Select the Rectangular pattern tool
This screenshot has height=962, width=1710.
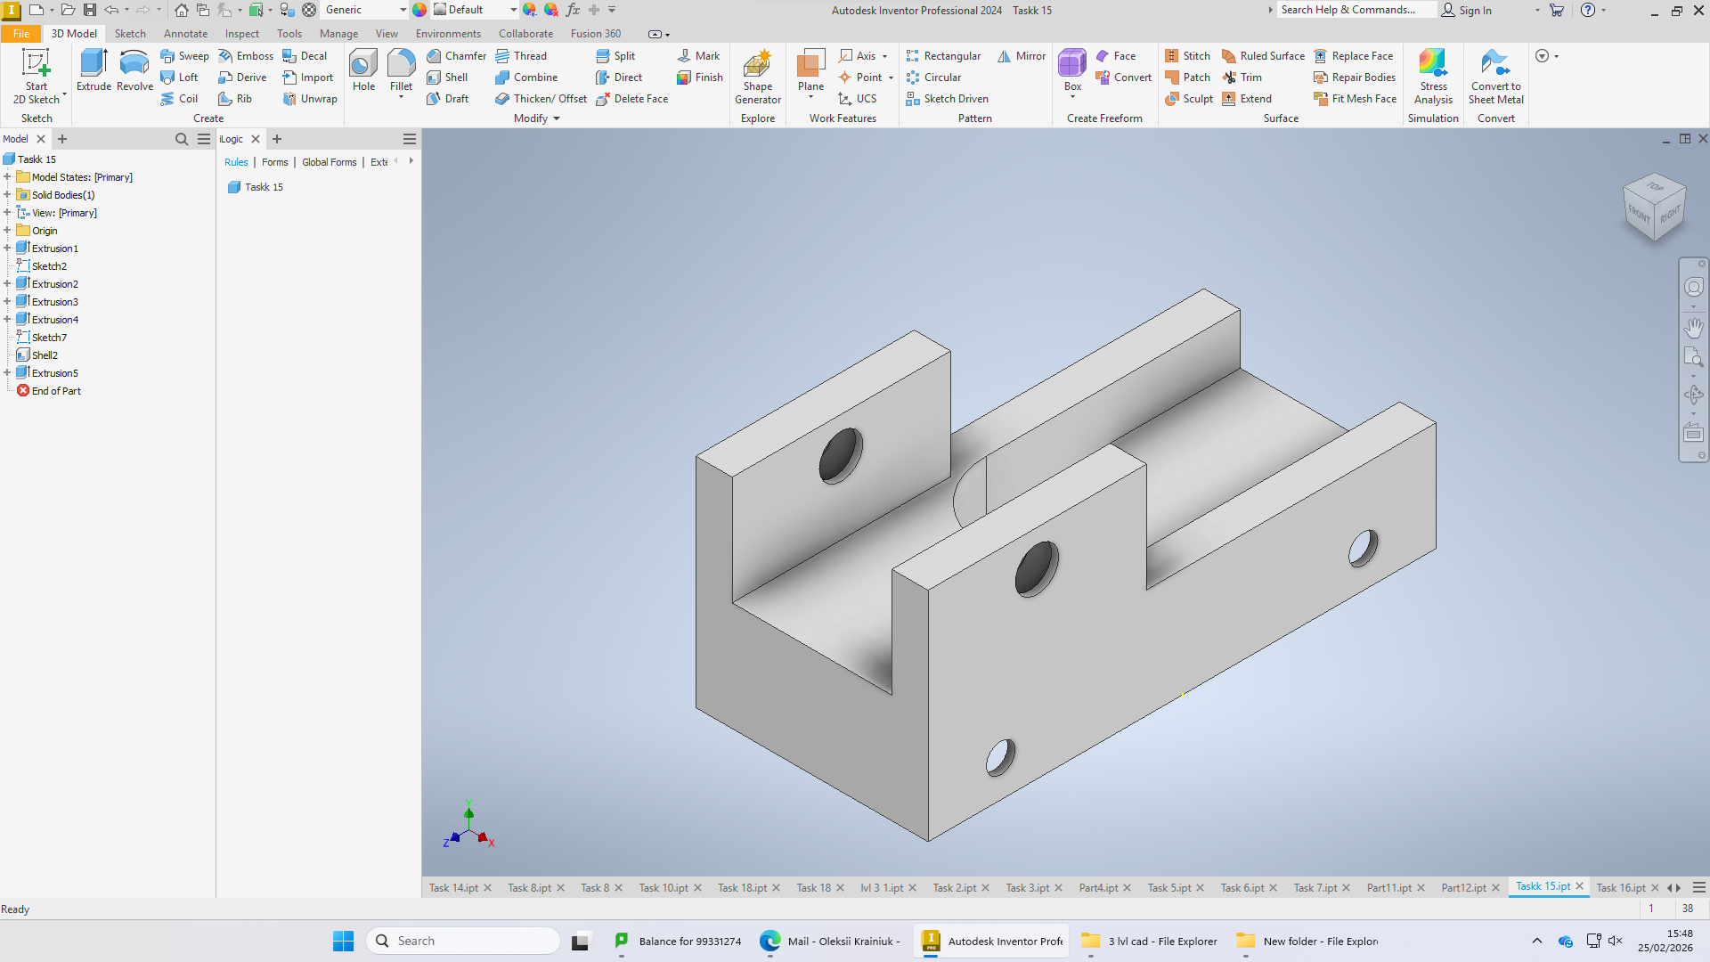point(943,55)
